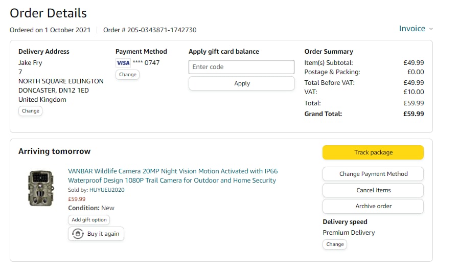
Task: Click Archive order
Action: [373, 206]
